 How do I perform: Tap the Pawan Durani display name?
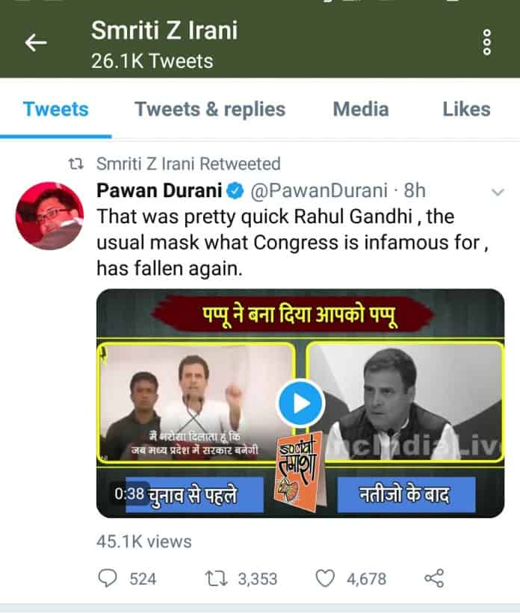coord(159,191)
